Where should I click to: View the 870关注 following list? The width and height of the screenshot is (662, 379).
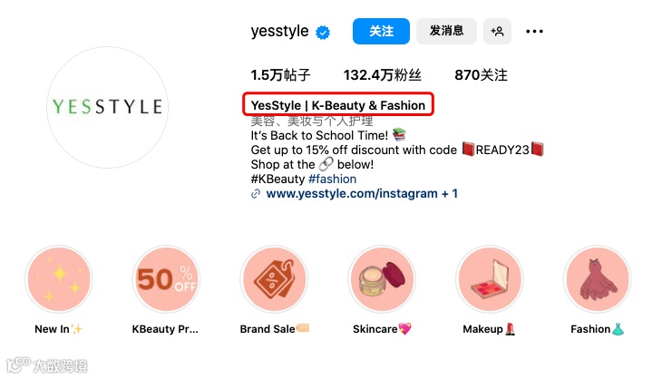click(x=481, y=75)
